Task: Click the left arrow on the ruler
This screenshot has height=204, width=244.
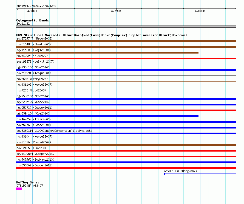Action: pyautogui.click(x=17, y=9)
